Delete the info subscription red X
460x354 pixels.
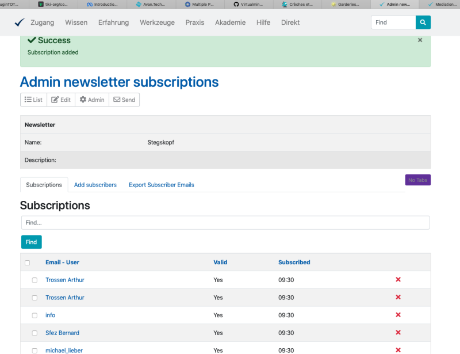pyautogui.click(x=398, y=315)
